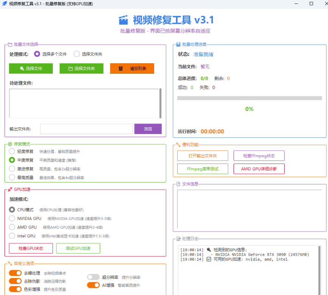Click the subtitle 批量修复版 - 界面已按屏幕分辨率自适应
Image resolution: width=328 pixels, height=295 pixels.
click(165, 31)
